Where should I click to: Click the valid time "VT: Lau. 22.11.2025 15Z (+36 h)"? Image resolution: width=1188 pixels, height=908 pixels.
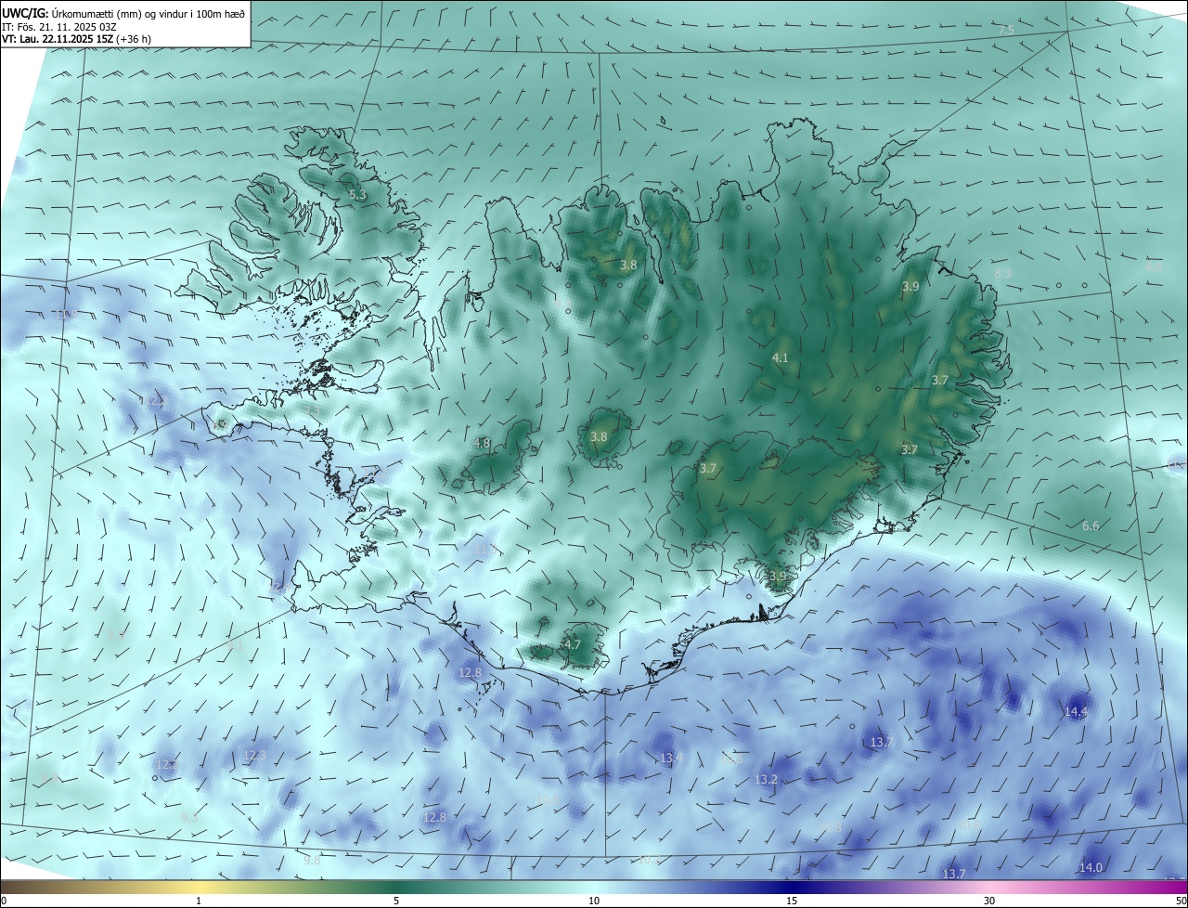pos(76,39)
